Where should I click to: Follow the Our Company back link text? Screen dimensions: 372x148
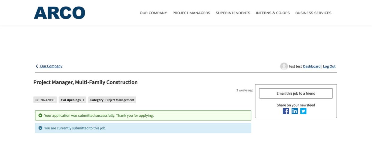click(x=51, y=66)
